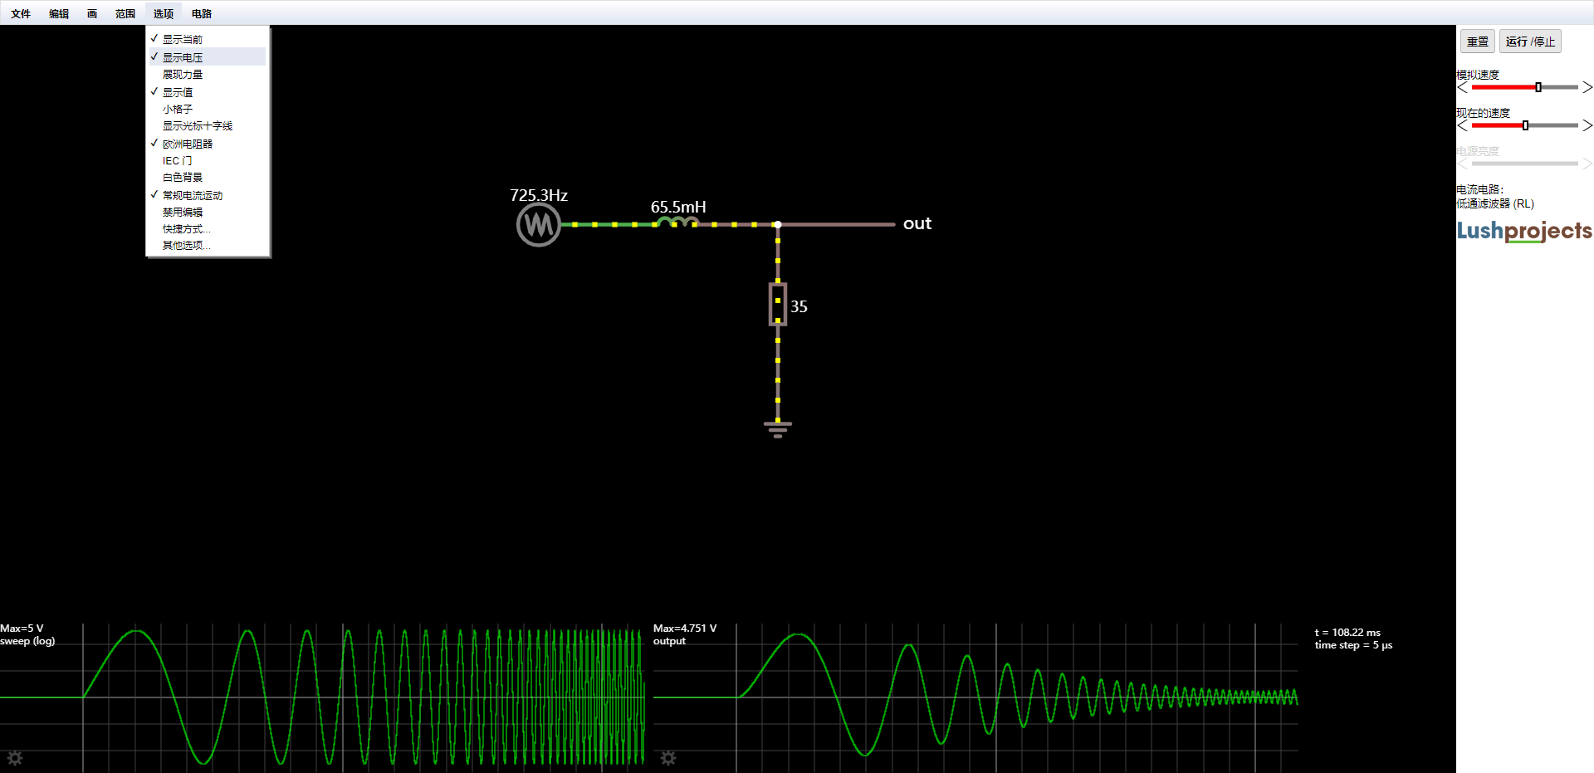Choose 其他选项... menu entry

pos(187,246)
